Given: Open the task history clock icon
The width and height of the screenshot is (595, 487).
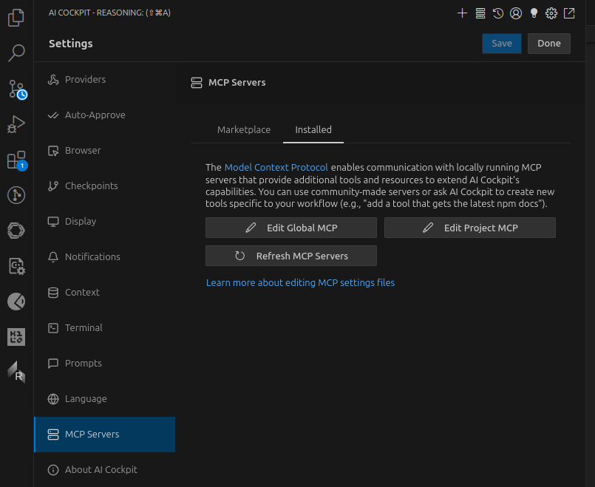Looking at the screenshot, I should click(498, 13).
